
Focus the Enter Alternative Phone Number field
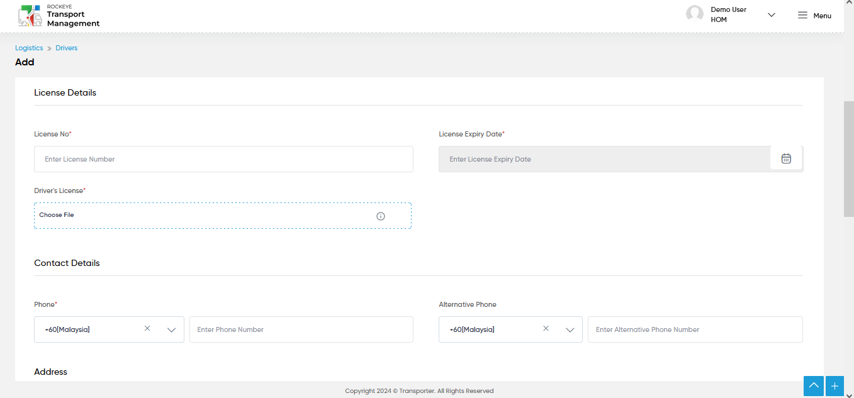[695, 329]
